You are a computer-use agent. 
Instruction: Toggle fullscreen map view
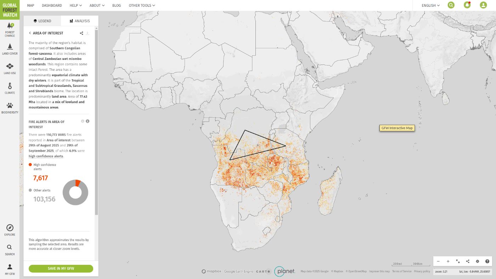(x=458, y=261)
